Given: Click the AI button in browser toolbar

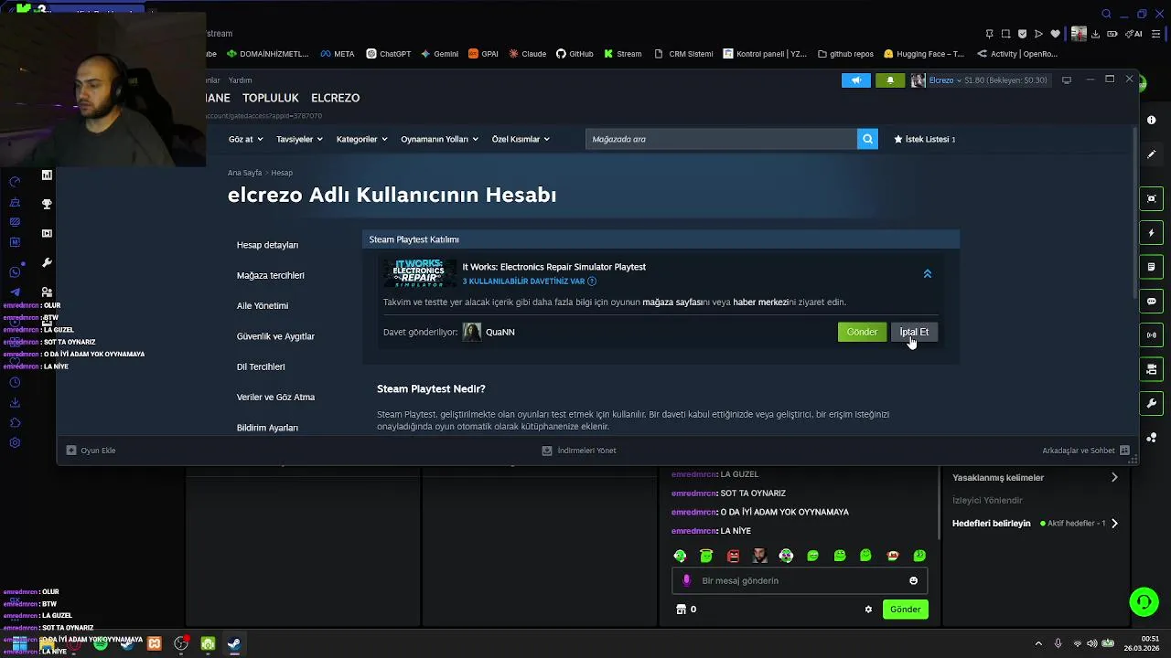Looking at the screenshot, I should (1135, 34).
